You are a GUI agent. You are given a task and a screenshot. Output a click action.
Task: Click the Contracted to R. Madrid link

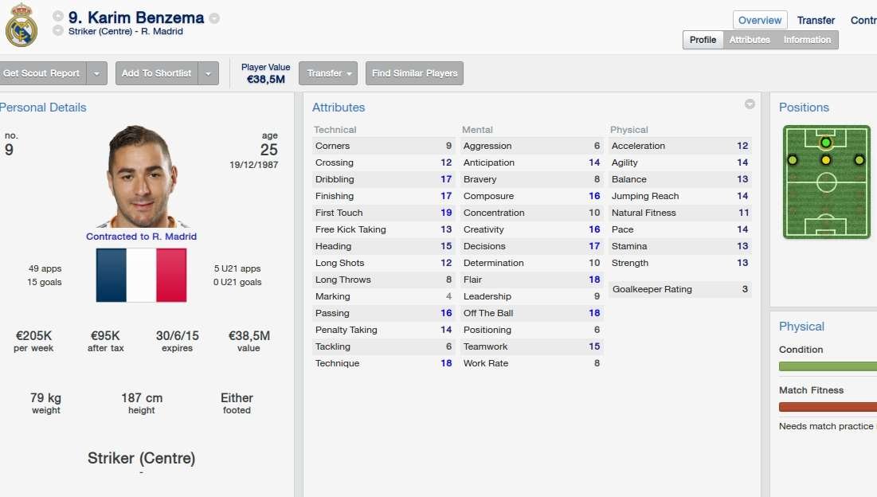(x=141, y=237)
